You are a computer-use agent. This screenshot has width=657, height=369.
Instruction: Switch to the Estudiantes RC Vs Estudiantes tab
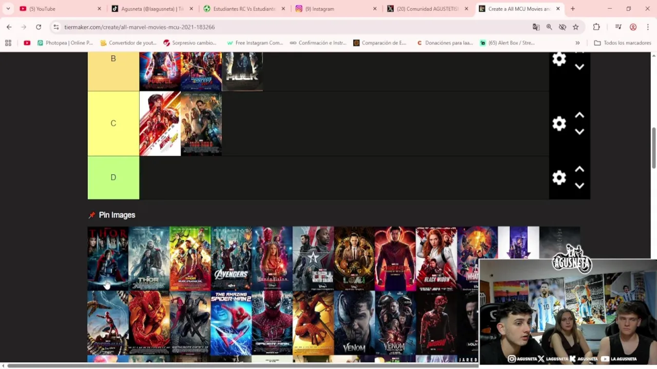coord(244,9)
